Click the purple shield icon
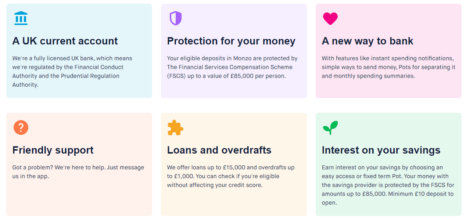The width and height of the screenshot is (473, 223). 176,18
